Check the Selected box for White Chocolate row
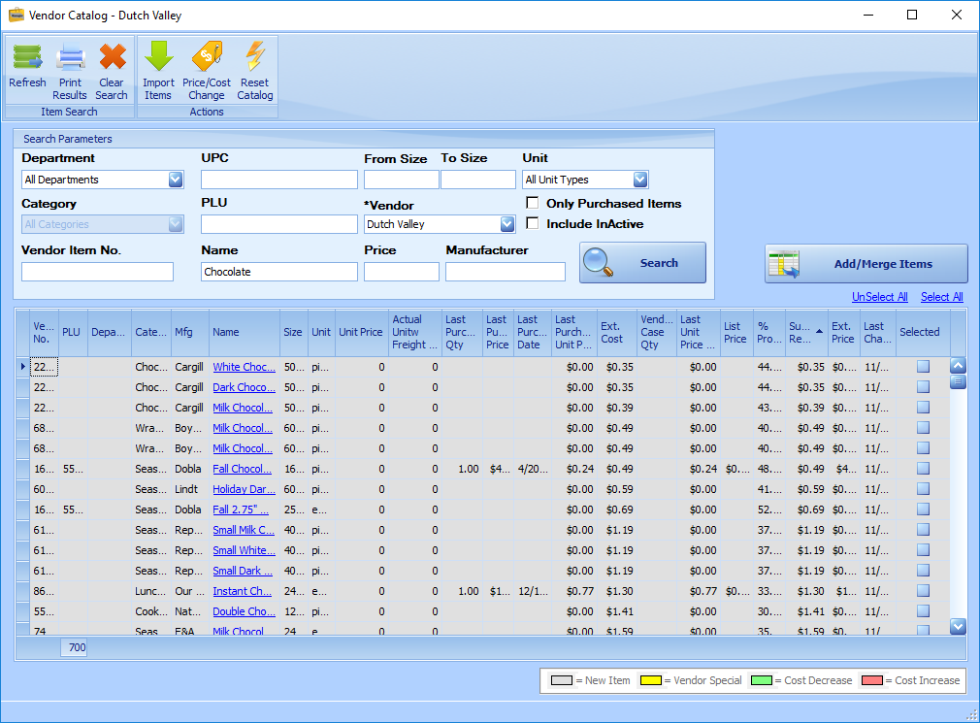The height and width of the screenshot is (723, 980). tap(923, 367)
